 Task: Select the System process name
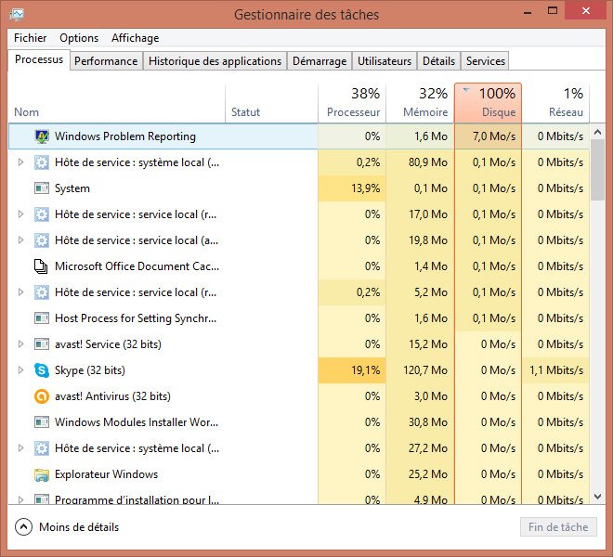coord(72,188)
